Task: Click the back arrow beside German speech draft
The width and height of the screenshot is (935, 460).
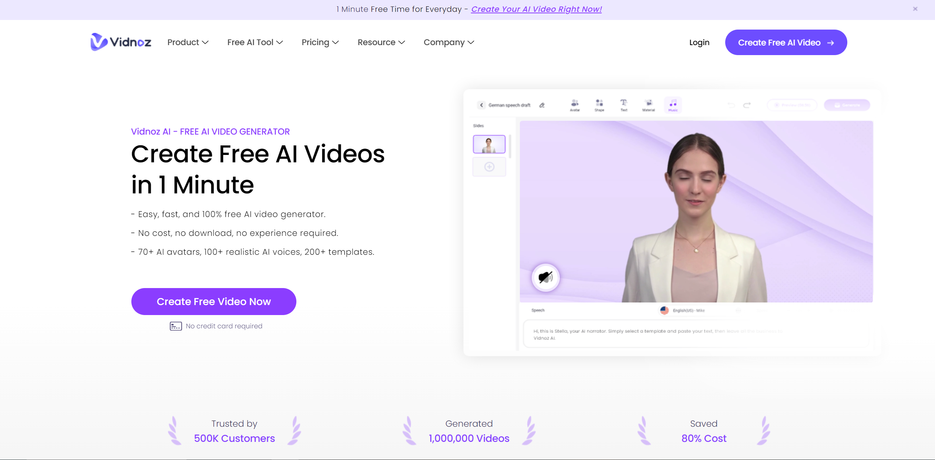Action: pyautogui.click(x=481, y=105)
